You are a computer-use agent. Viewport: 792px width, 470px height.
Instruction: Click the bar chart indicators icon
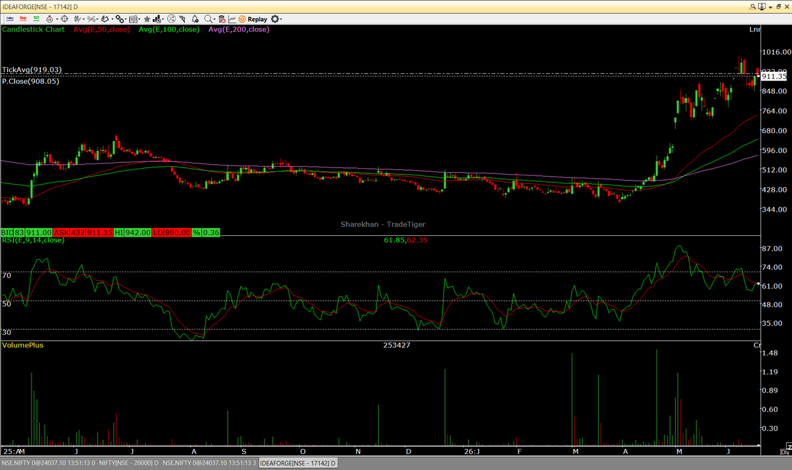point(157,19)
